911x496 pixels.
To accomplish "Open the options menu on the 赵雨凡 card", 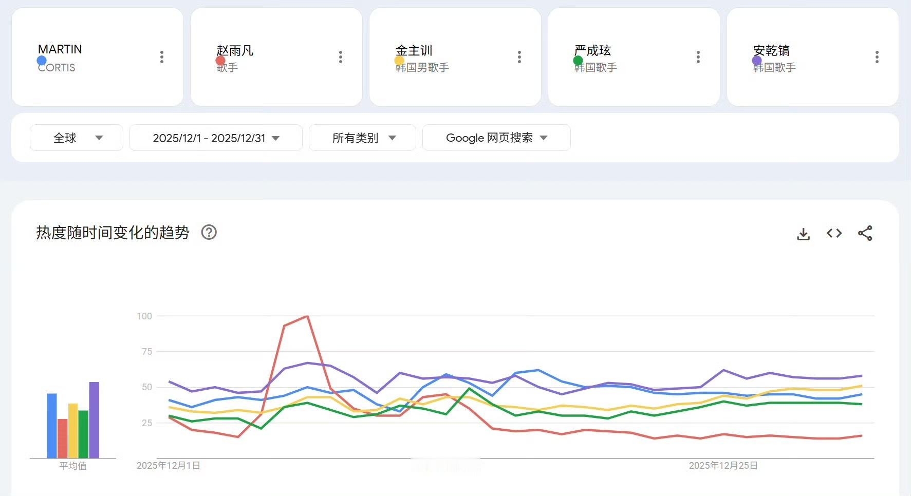I will [341, 57].
